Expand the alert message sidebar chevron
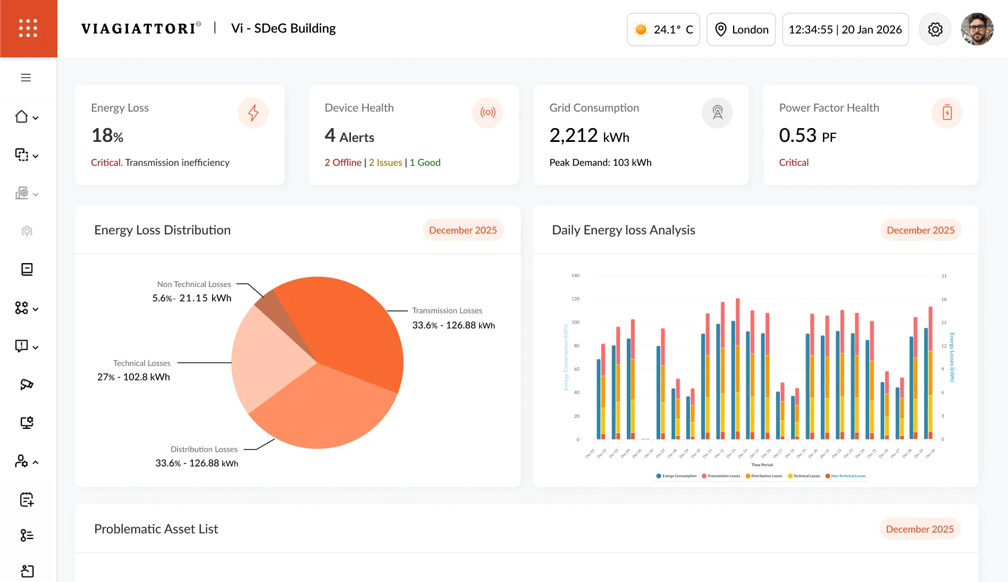 click(x=36, y=348)
